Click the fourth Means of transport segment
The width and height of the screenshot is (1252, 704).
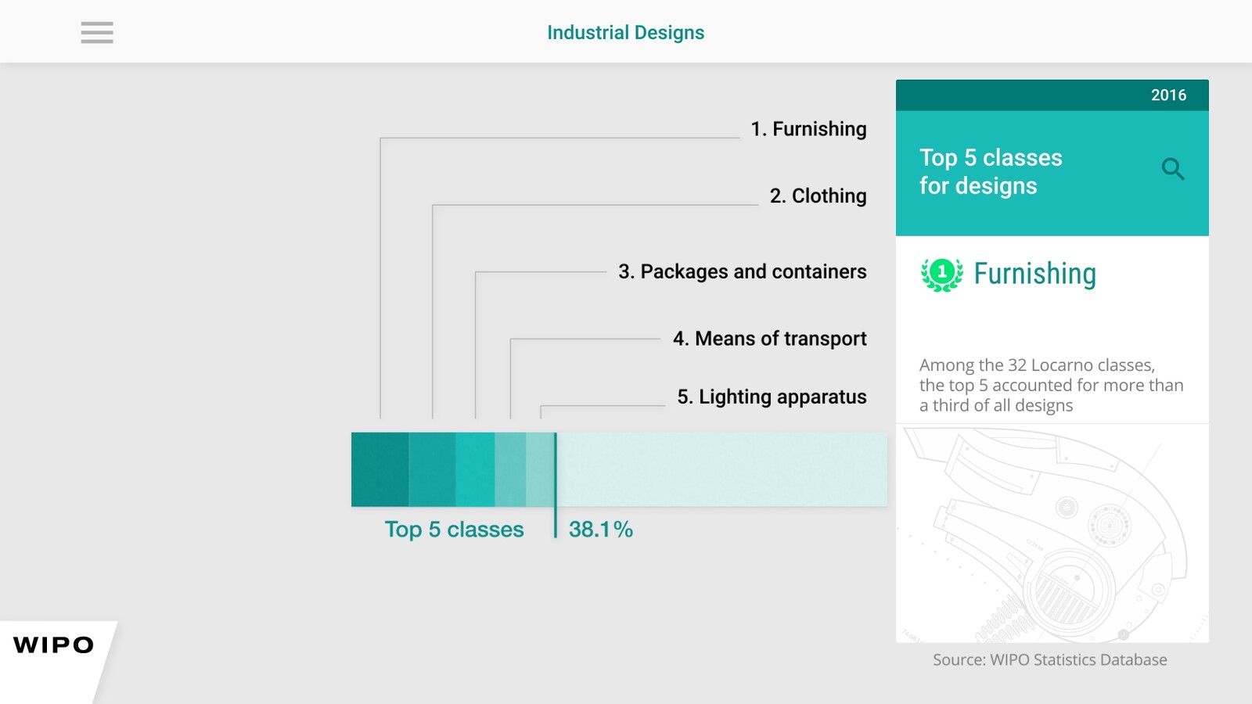[x=510, y=469]
